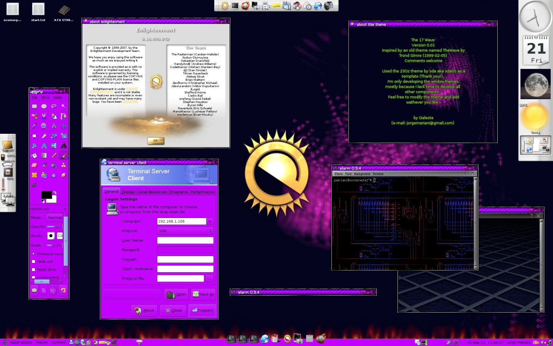Image resolution: width=553 pixels, height=346 pixels.
Task: Open the Computer address dropdown arrow
Action: pyautogui.click(x=210, y=221)
